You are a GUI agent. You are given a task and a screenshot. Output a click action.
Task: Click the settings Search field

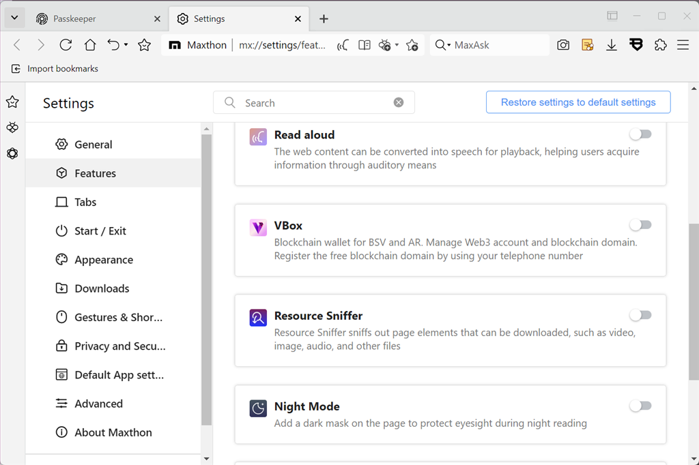pos(314,102)
